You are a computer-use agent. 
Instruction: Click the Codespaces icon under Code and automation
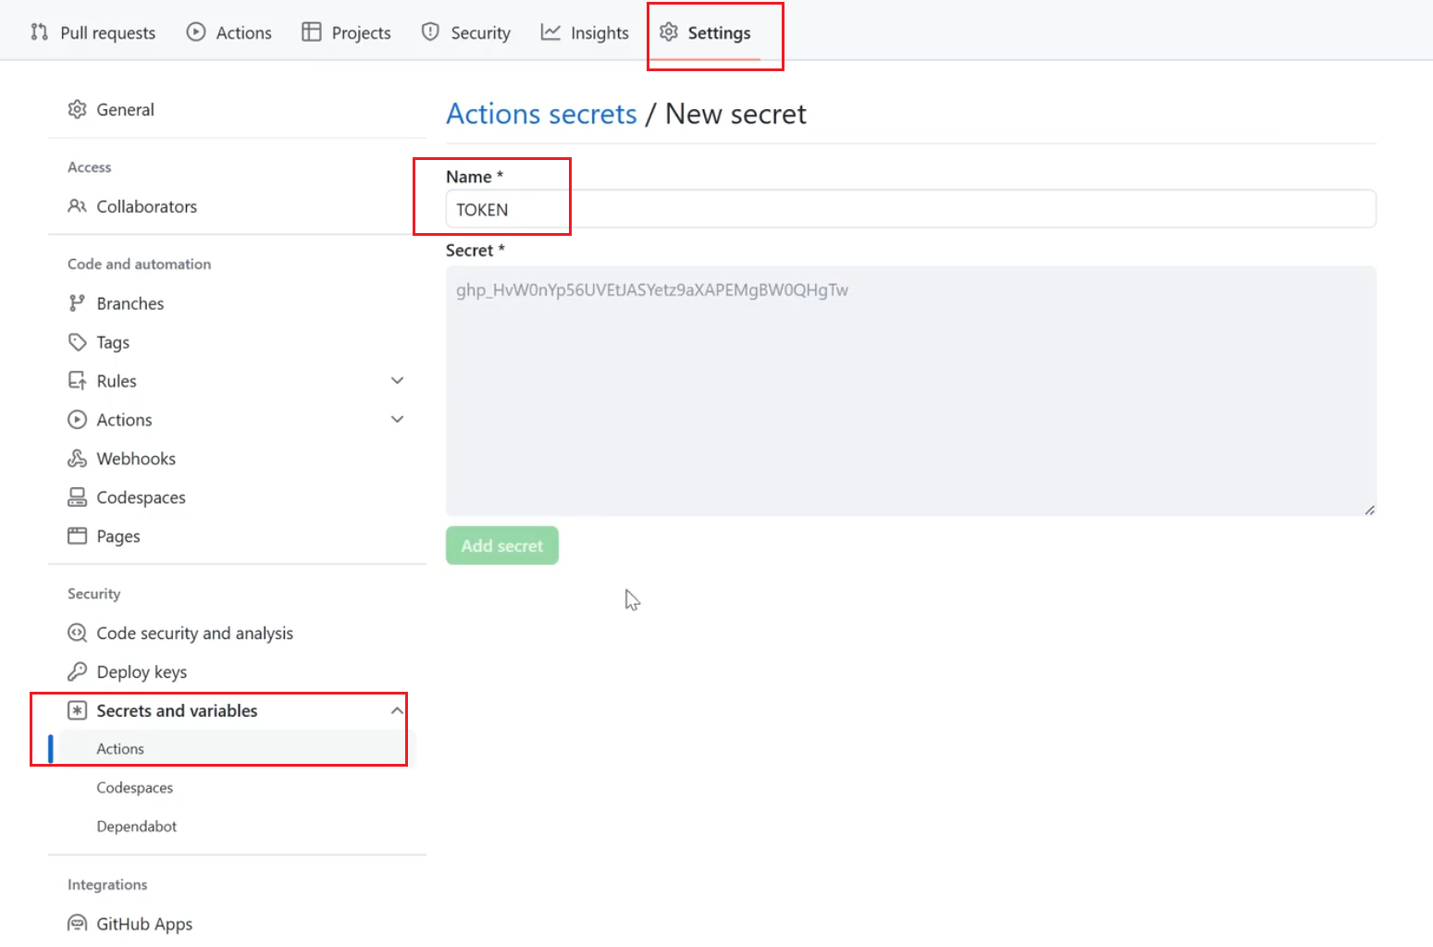77,498
